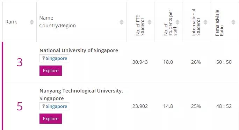Screen dimensions: 239x130
Task: Select the 23,902 FTE students cell
Action: pyautogui.click(x=140, y=106)
